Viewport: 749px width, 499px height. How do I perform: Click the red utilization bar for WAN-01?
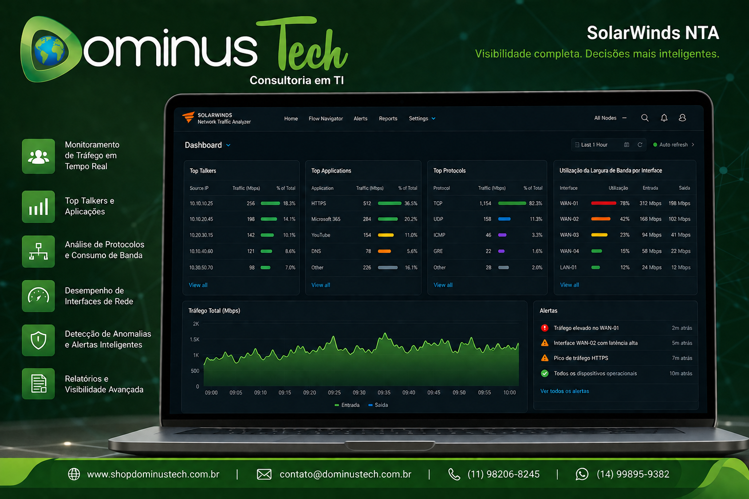603,203
